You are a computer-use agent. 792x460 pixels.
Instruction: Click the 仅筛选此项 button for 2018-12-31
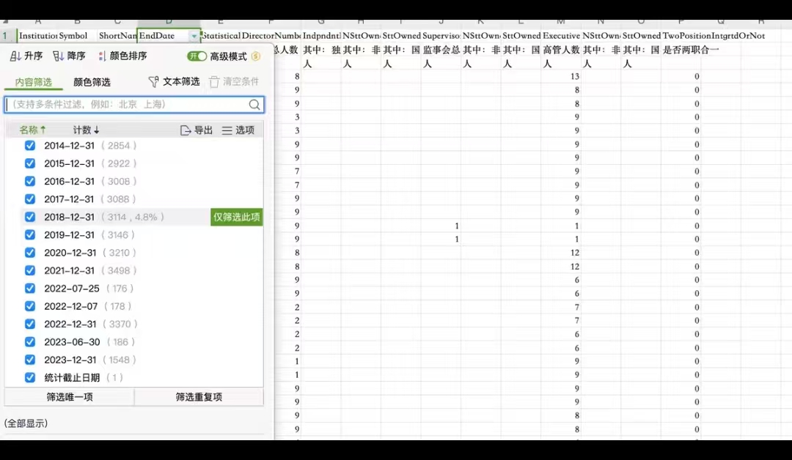pos(236,218)
